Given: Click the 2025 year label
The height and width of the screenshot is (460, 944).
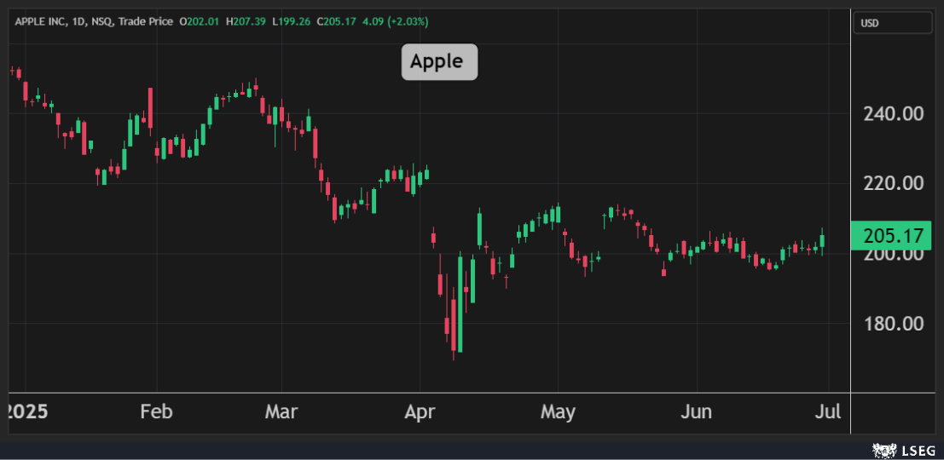Looking at the screenshot, I should pyautogui.click(x=26, y=412).
